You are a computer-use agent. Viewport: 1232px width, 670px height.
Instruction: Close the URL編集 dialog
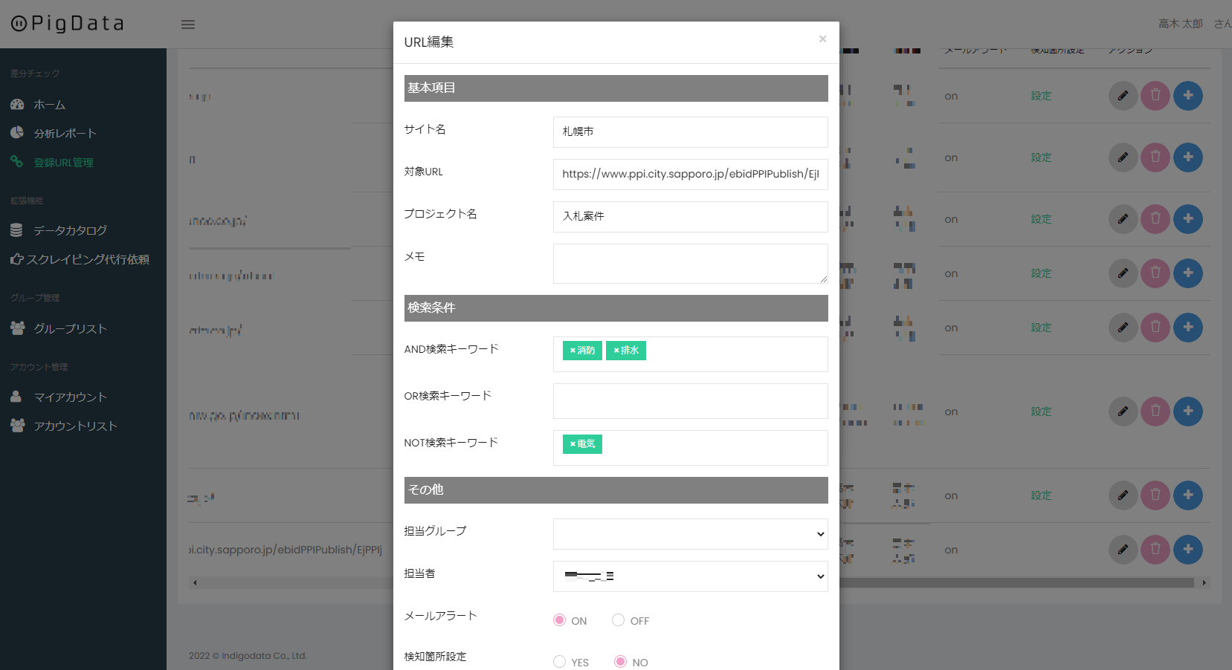[x=822, y=39]
